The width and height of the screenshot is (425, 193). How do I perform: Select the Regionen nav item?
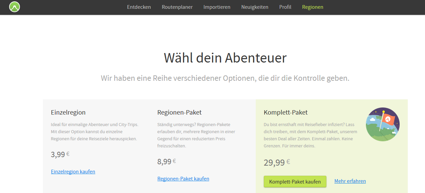coord(312,7)
